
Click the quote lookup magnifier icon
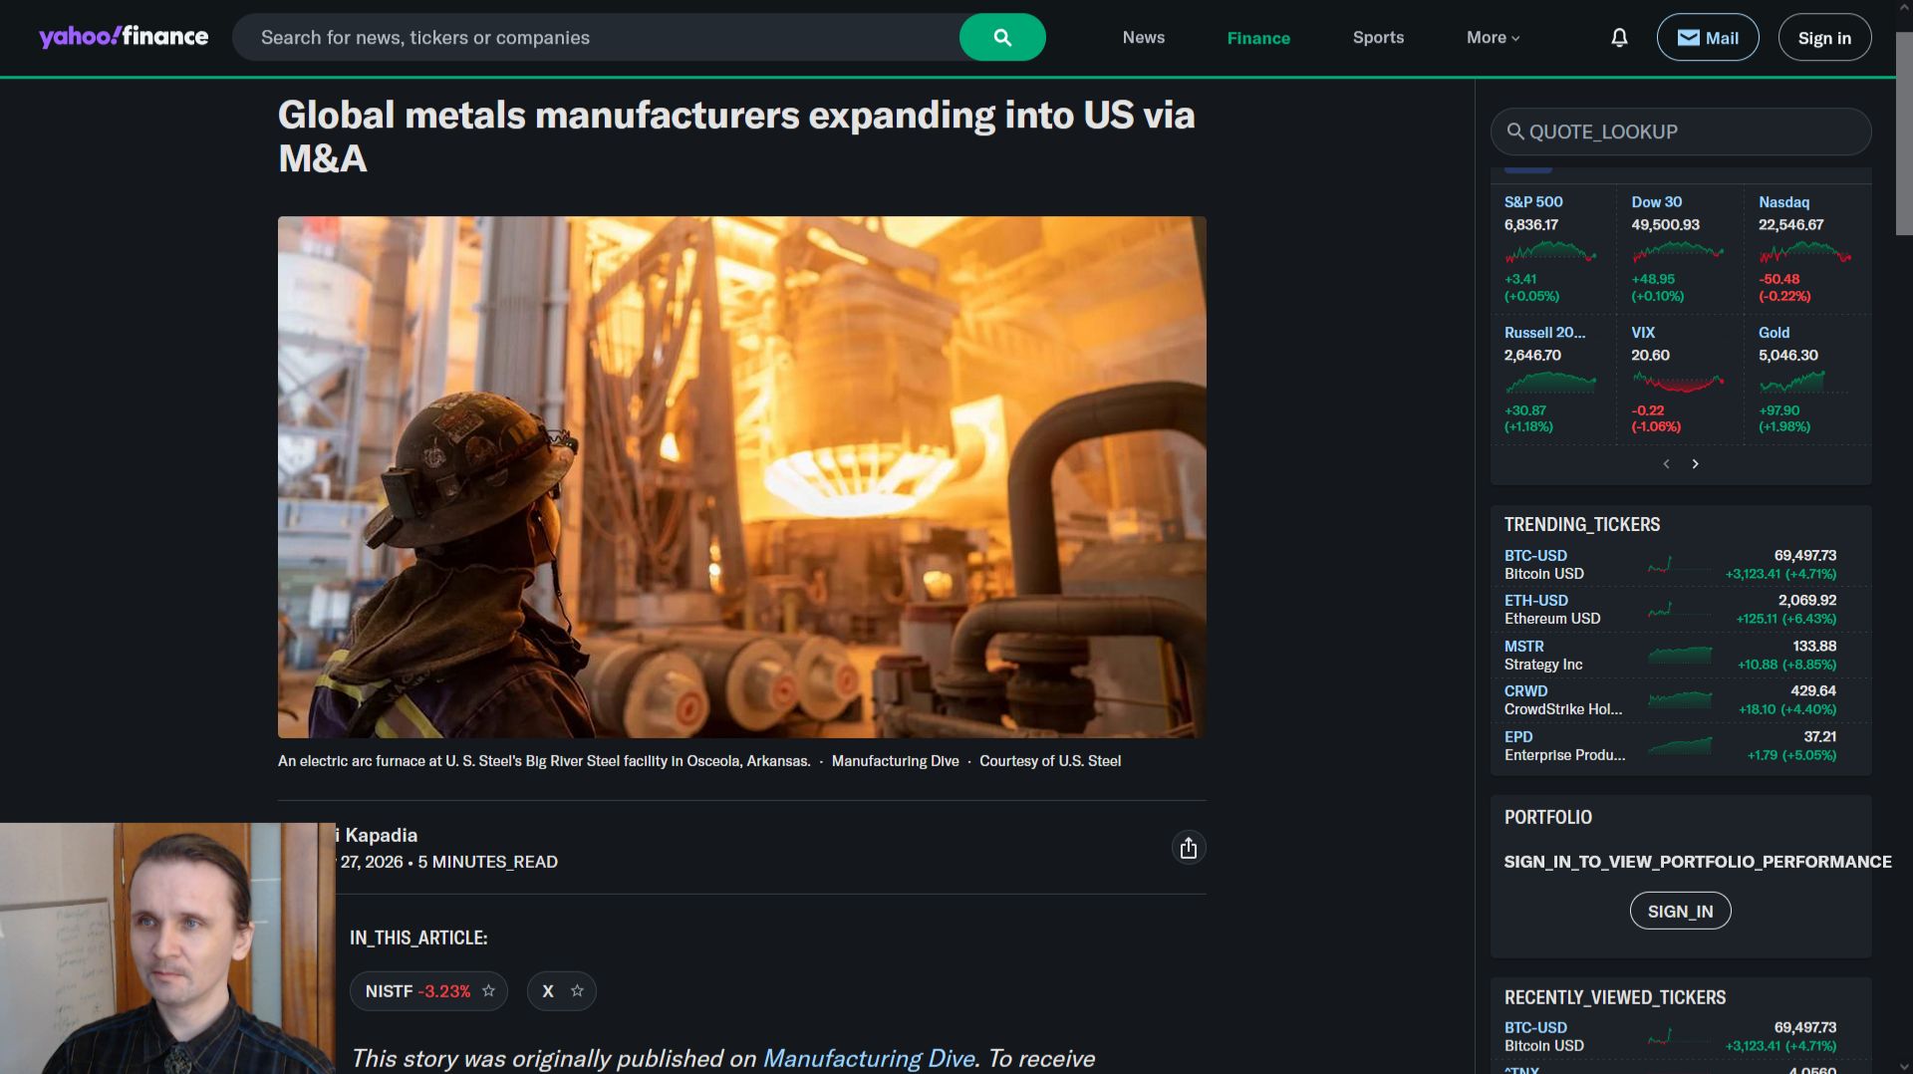click(x=1514, y=132)
